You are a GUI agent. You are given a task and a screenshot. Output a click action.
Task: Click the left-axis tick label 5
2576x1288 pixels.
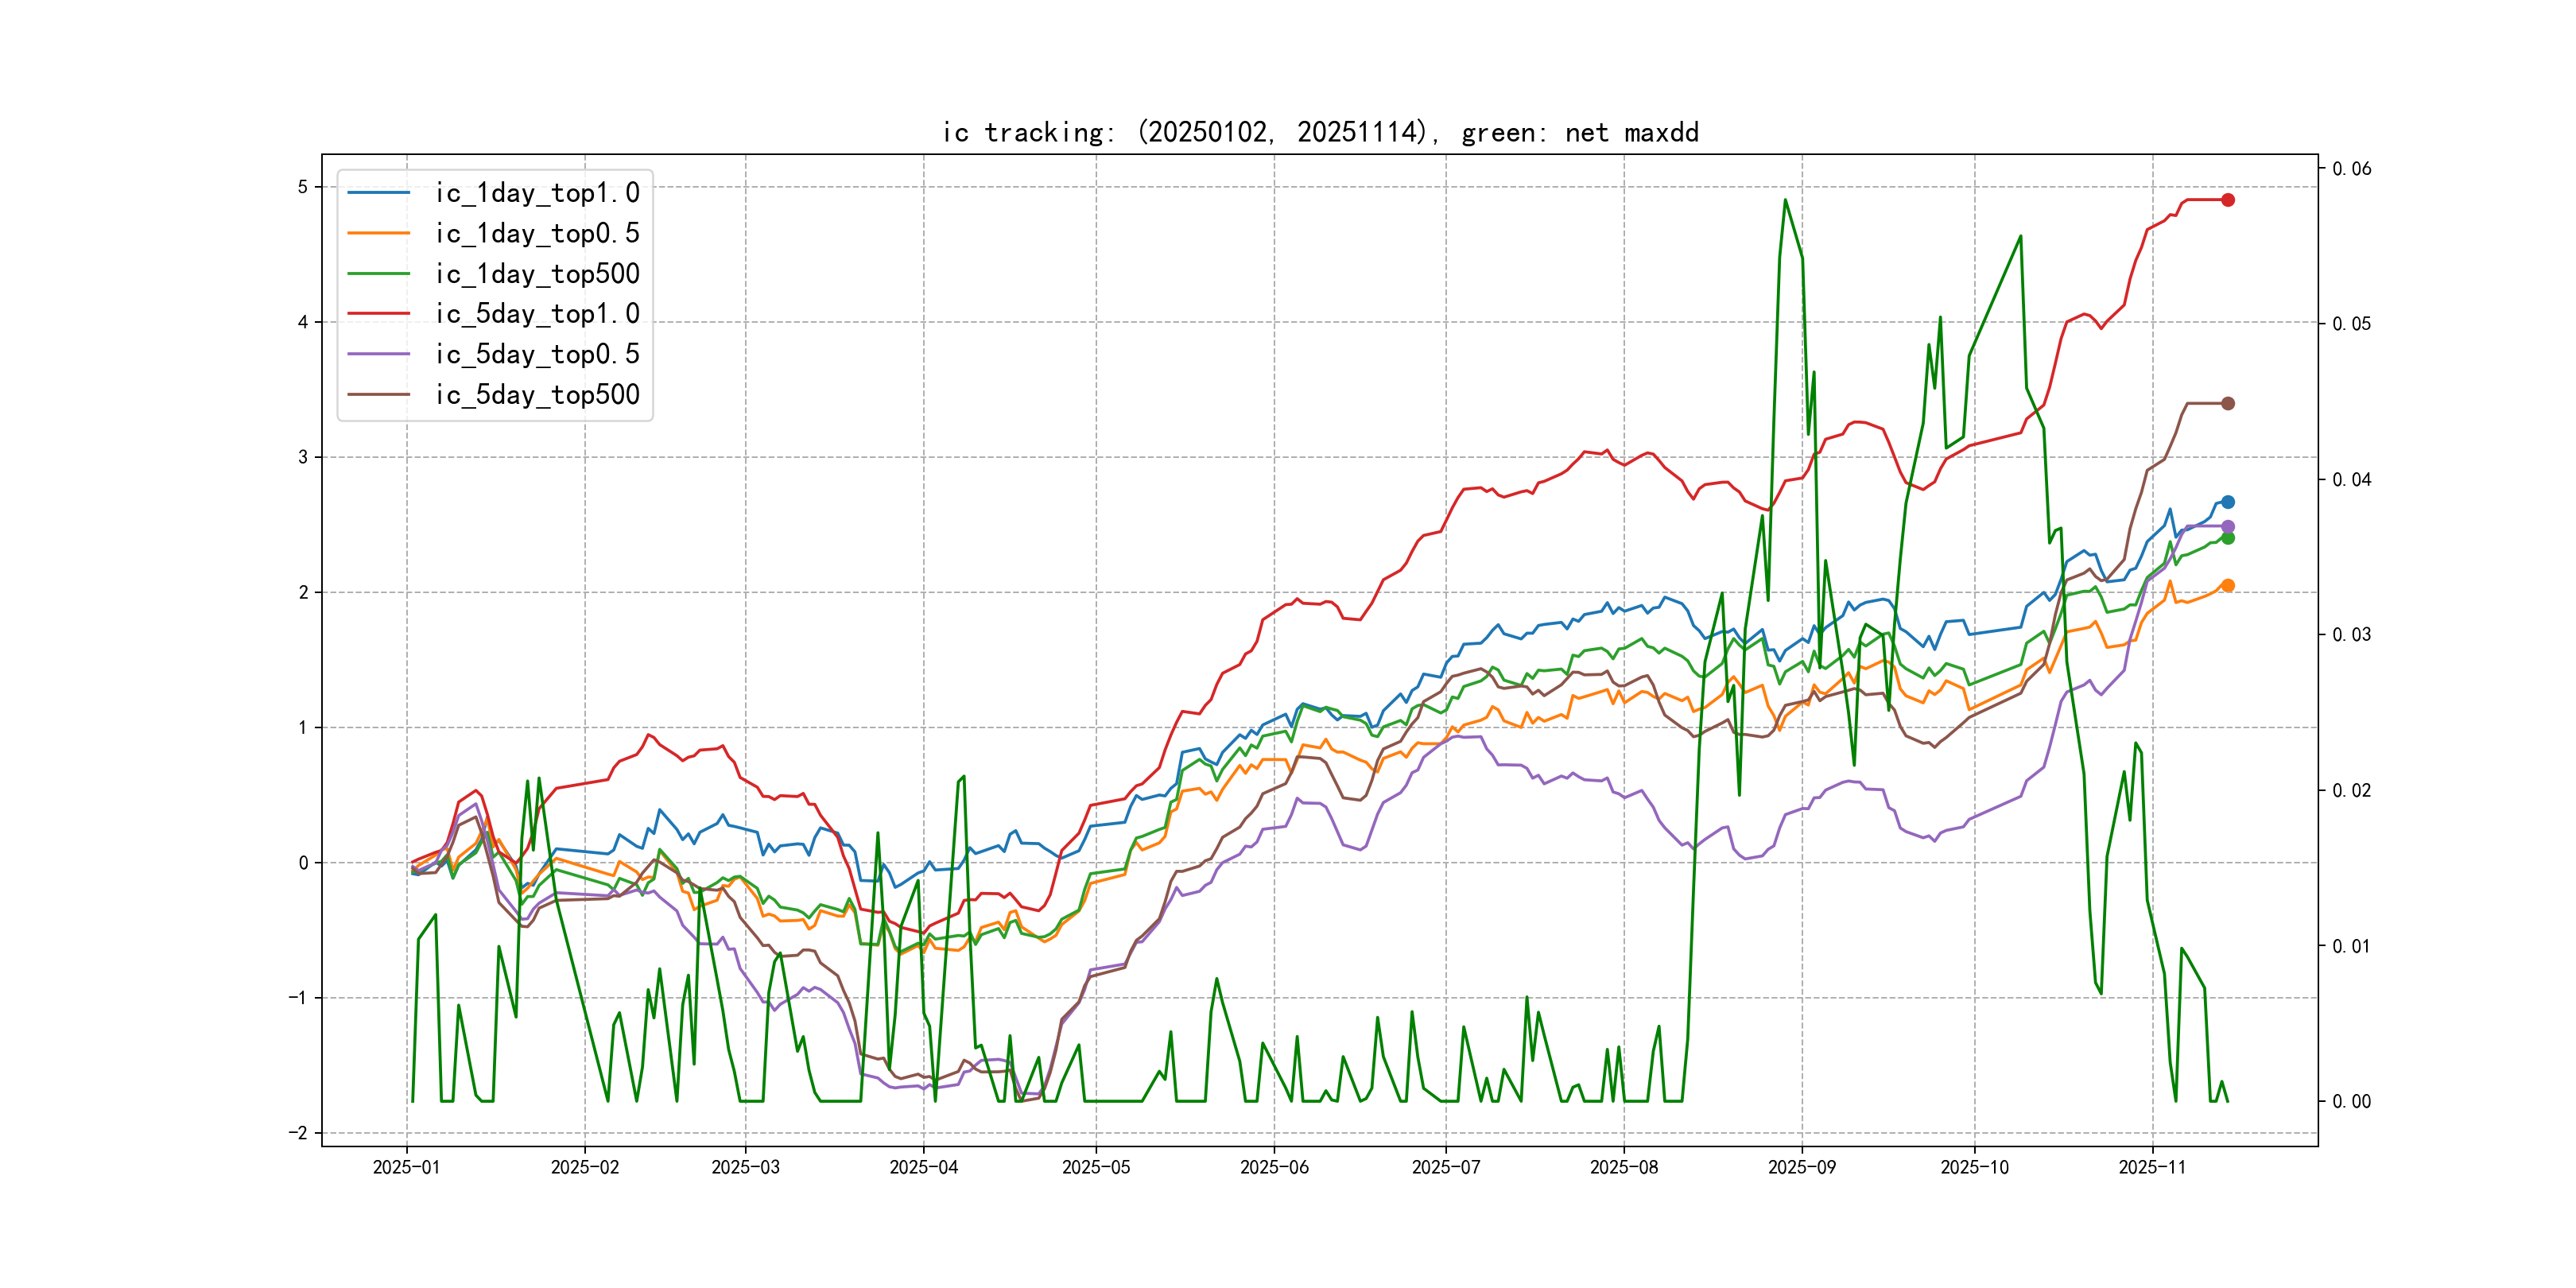302,187
